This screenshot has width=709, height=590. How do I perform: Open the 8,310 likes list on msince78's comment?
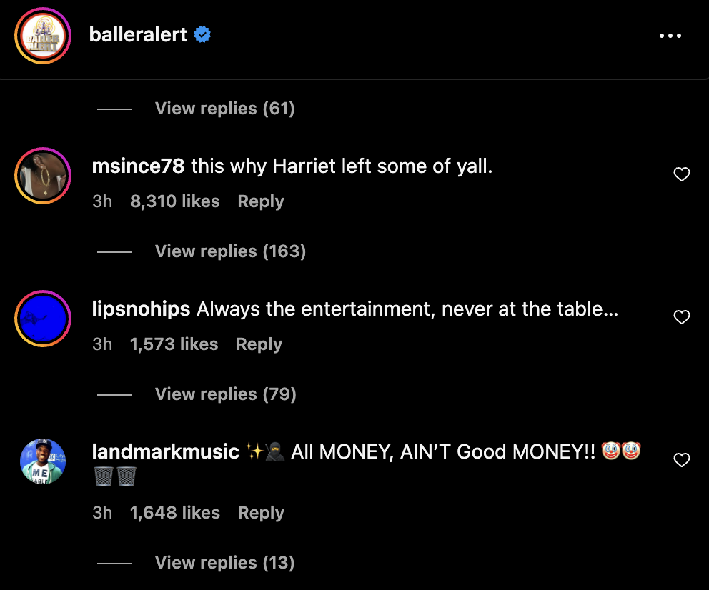174,201
